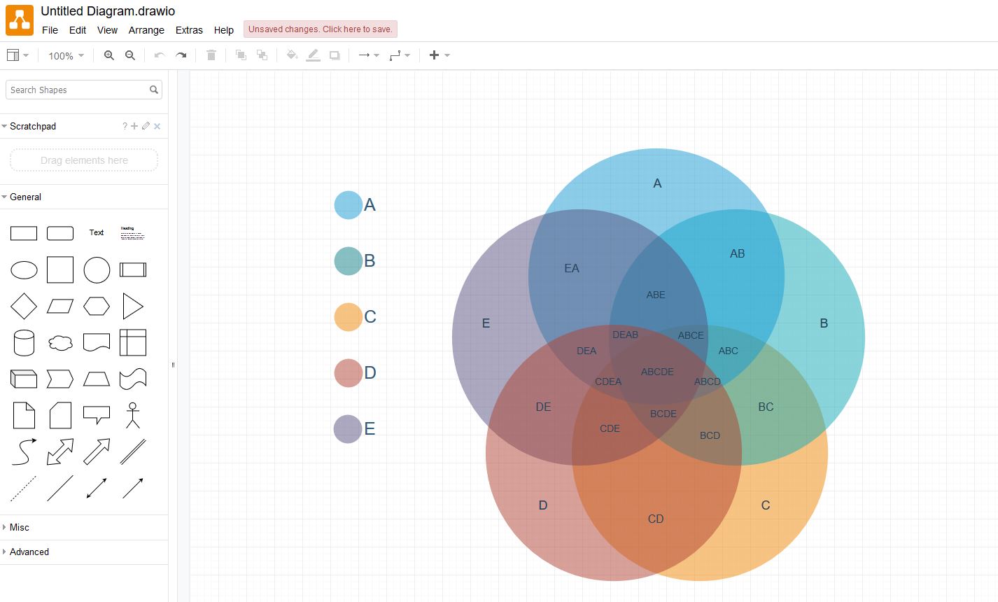Click the redo arrow icon
The image size is (998, 602).
coord(181,55)
